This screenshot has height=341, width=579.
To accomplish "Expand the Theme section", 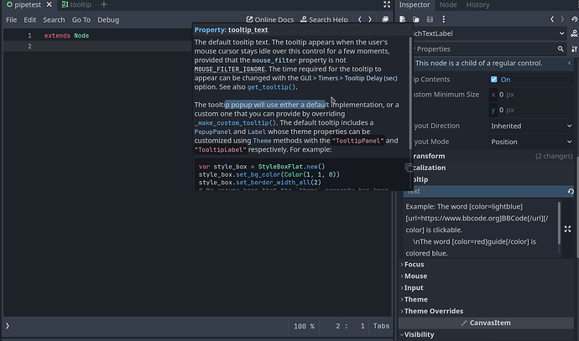I will coord(487,300).
